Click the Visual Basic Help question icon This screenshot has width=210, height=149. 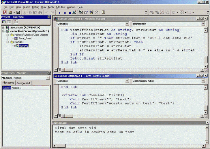click(103, 12)
